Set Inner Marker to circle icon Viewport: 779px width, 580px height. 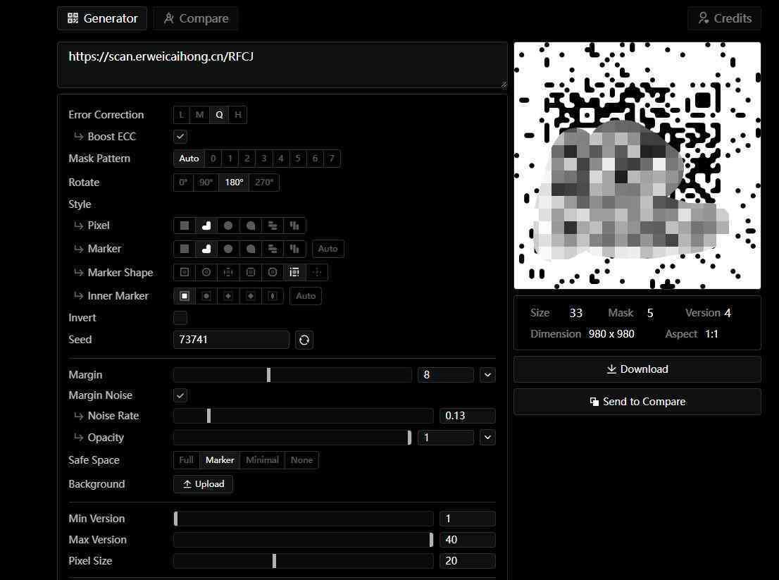click(x=206, y=296)
